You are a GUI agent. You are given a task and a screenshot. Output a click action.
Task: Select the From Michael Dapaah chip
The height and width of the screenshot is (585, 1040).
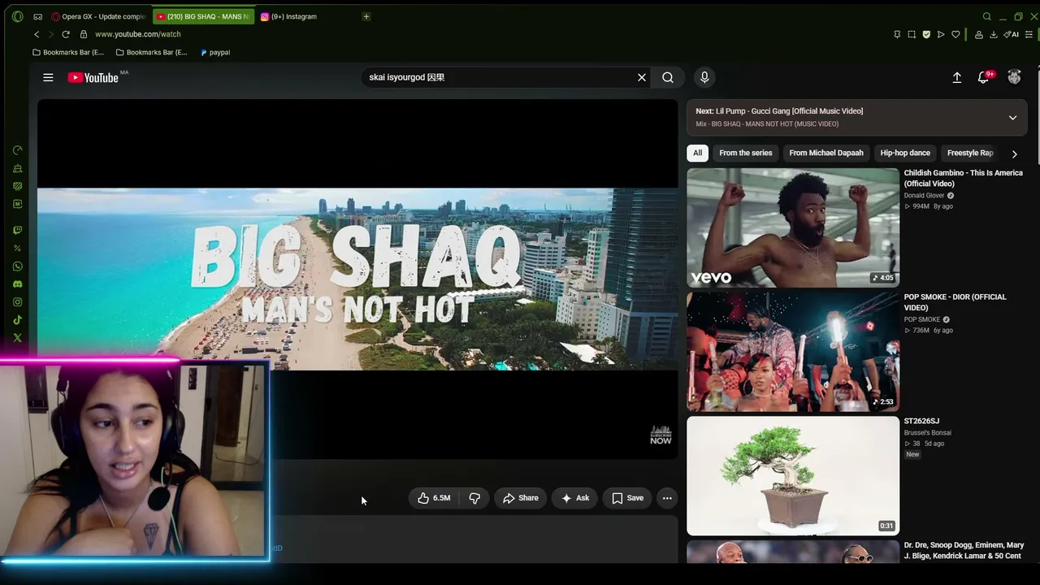coord(826,153)
